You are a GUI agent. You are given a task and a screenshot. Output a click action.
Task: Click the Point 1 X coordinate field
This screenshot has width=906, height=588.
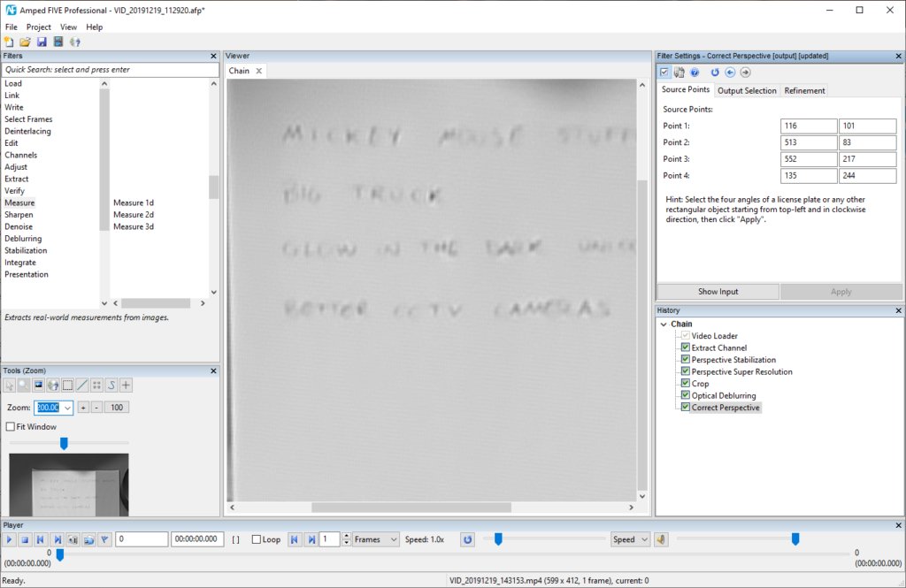click(x=809, y=126)
